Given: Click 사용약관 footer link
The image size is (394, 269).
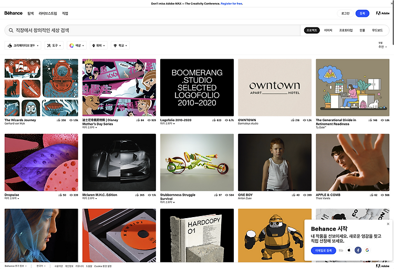Looking at the screenshot, I should tap(58, 266).
